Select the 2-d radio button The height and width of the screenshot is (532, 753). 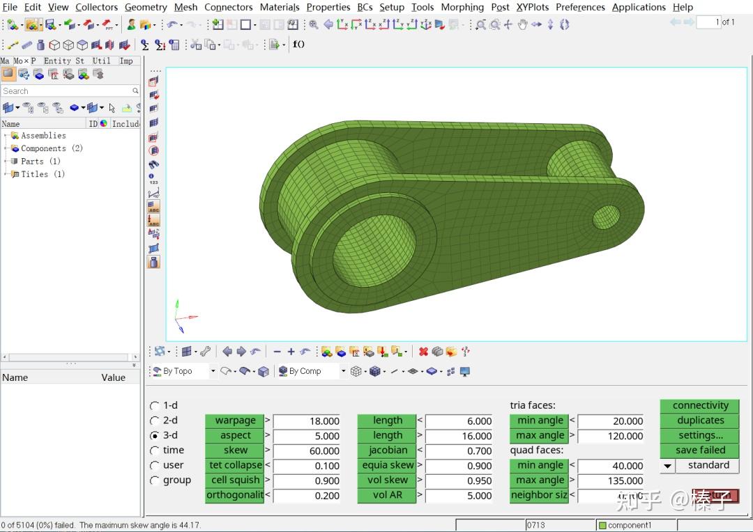pyautogui.click(x=155, y=421)
